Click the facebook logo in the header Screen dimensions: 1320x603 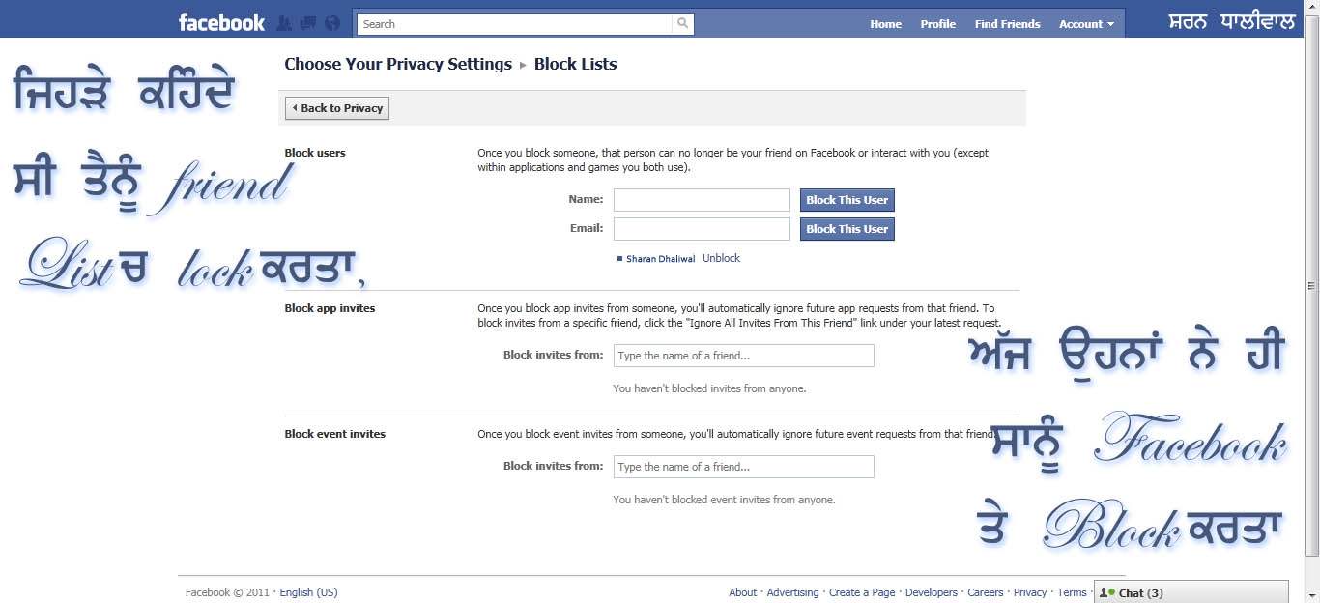pyautogui.click(x=221, y=23)
